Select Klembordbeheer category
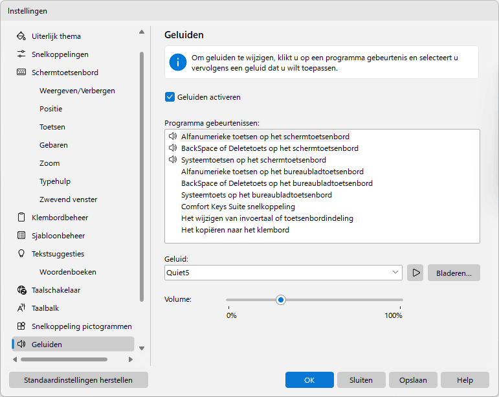499x397 pixels. [x=60, y=218]
